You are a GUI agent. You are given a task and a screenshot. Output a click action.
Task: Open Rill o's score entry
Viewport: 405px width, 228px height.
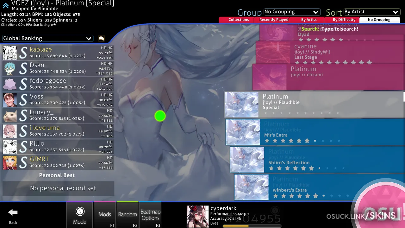click(x=58, y=147)
